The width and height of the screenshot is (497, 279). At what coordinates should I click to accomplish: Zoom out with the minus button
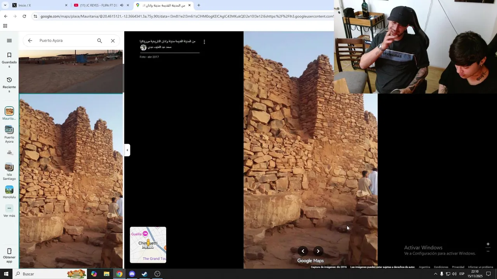click(488, 251)
